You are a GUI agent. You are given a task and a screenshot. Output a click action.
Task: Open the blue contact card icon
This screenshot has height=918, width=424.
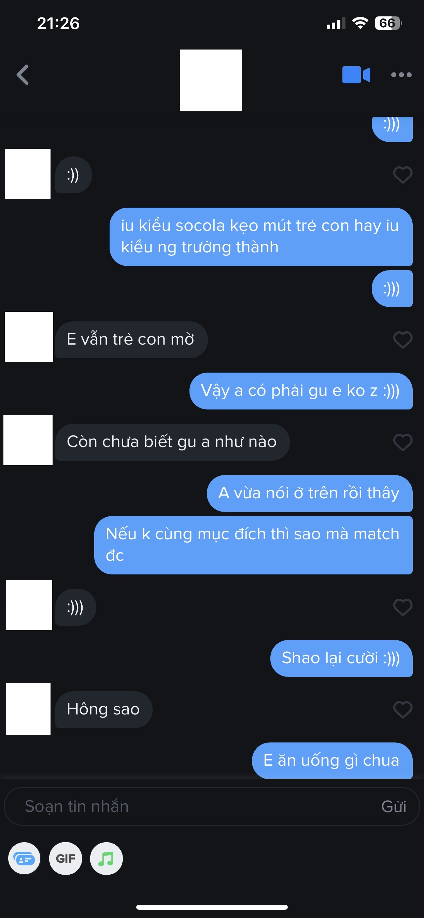[24, 859]
